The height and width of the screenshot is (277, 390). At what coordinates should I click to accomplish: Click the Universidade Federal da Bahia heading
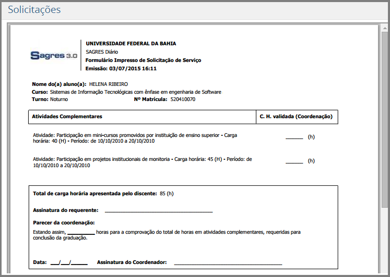coord(131,44)
